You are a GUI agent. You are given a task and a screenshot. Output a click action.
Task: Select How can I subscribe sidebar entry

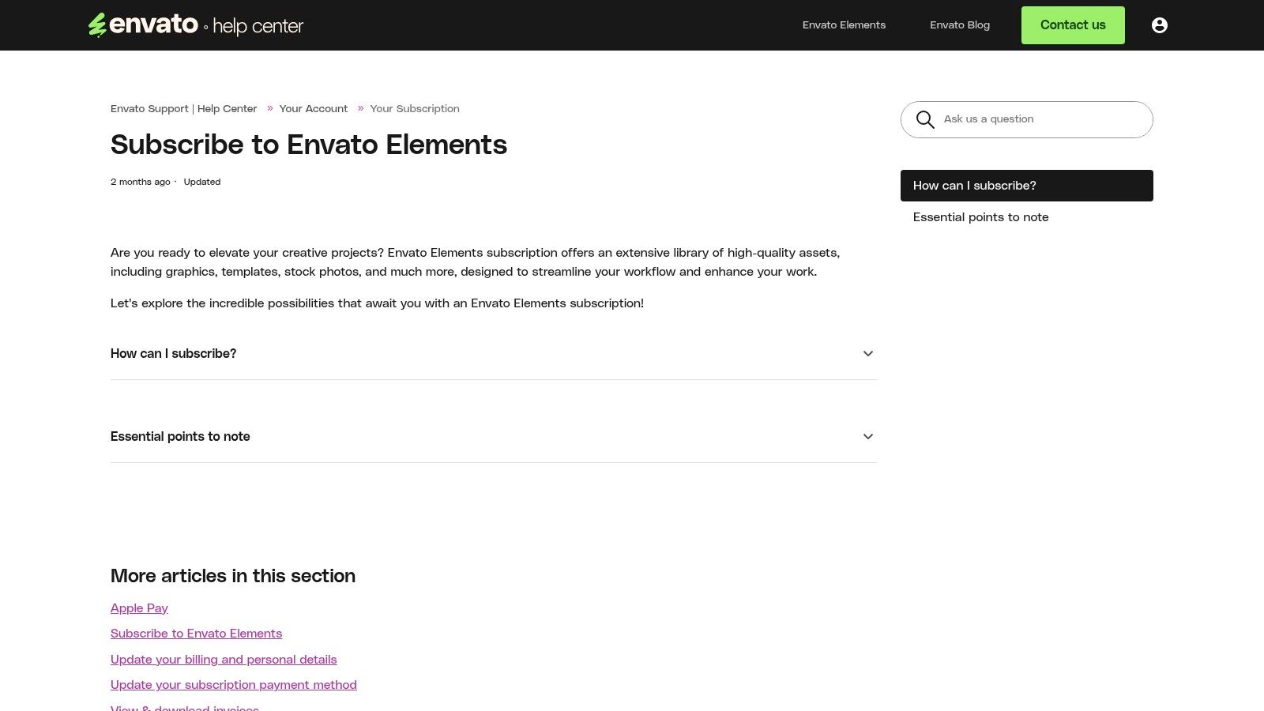click(974, 185)
